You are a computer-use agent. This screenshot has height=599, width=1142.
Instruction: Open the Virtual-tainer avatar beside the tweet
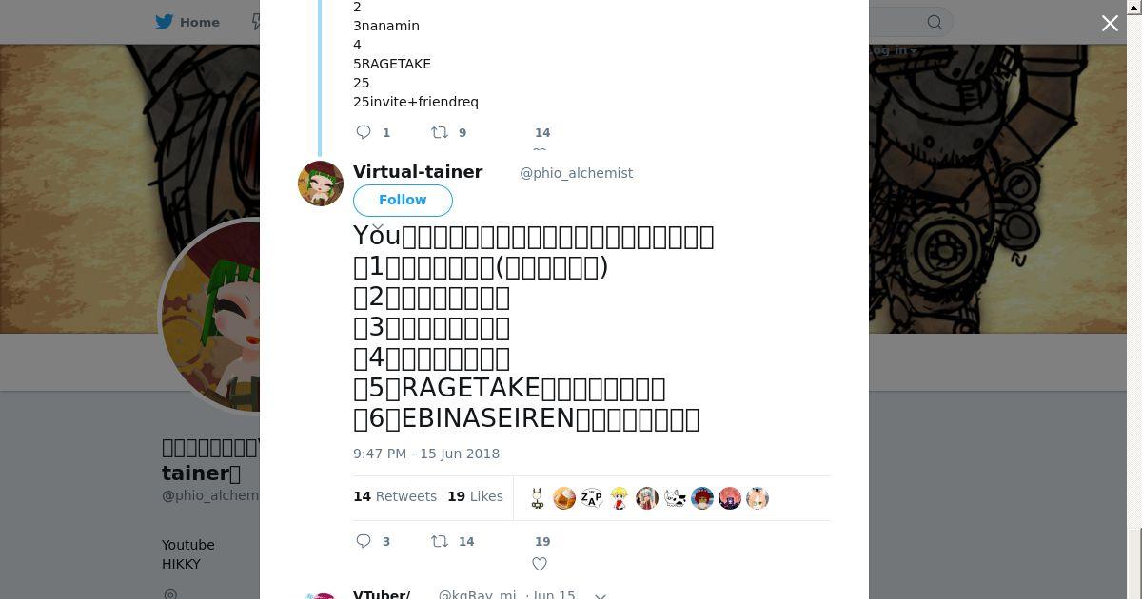click(x=321, y=184)
